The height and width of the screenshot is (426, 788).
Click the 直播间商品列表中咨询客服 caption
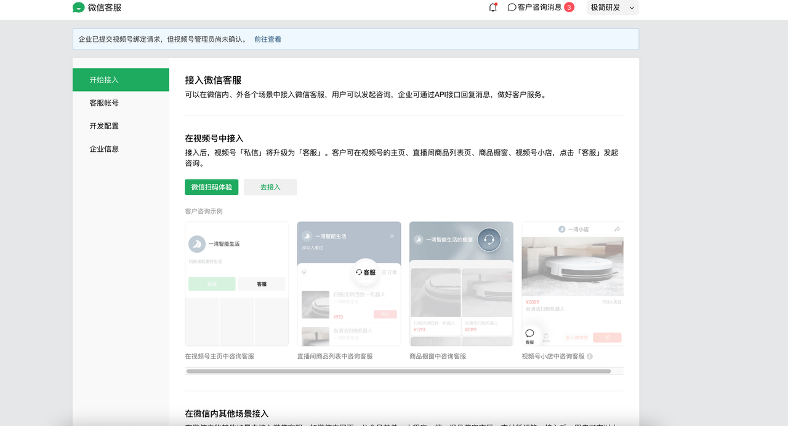[335, 357]
